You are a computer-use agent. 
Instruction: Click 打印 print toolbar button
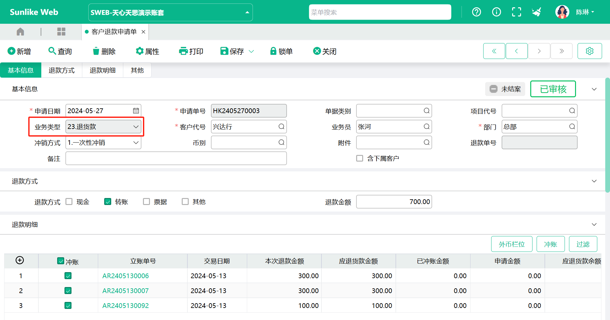pyautogui.click(x=191, y=51)
